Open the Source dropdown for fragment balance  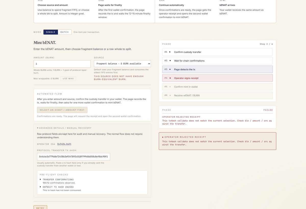click(x=122, y=64)
